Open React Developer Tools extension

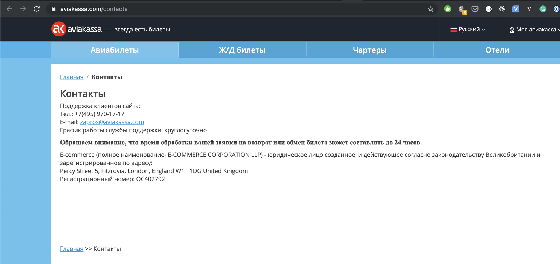click(x=502, y=9)
